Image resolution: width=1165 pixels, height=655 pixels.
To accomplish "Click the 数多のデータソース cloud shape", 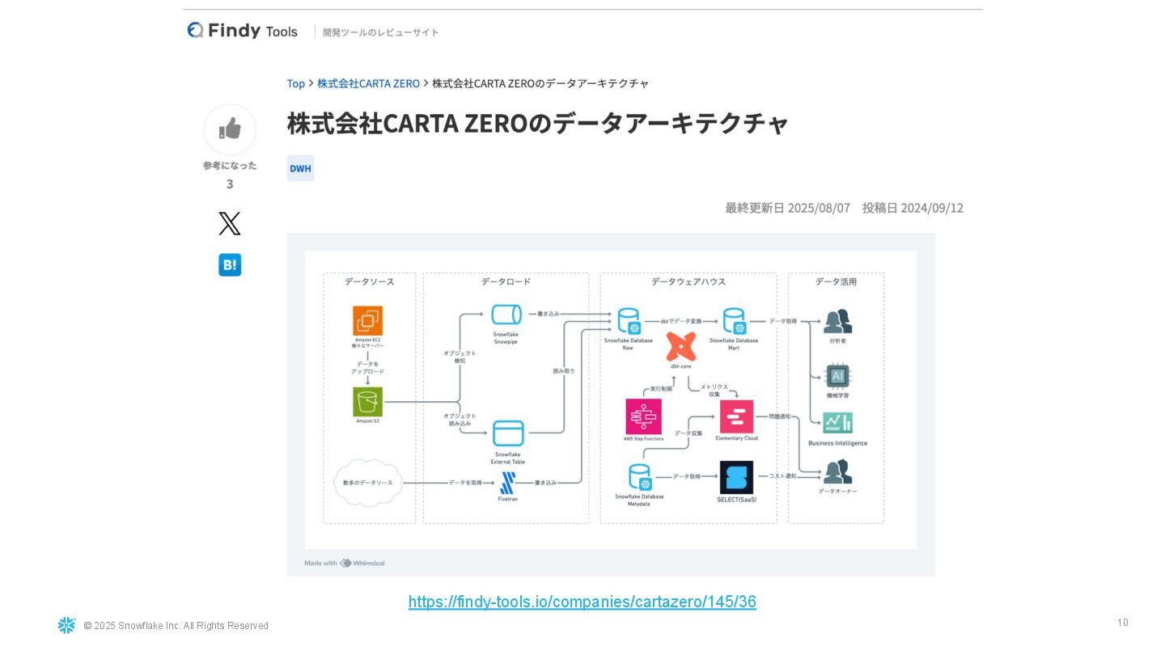I will [368, 483].
